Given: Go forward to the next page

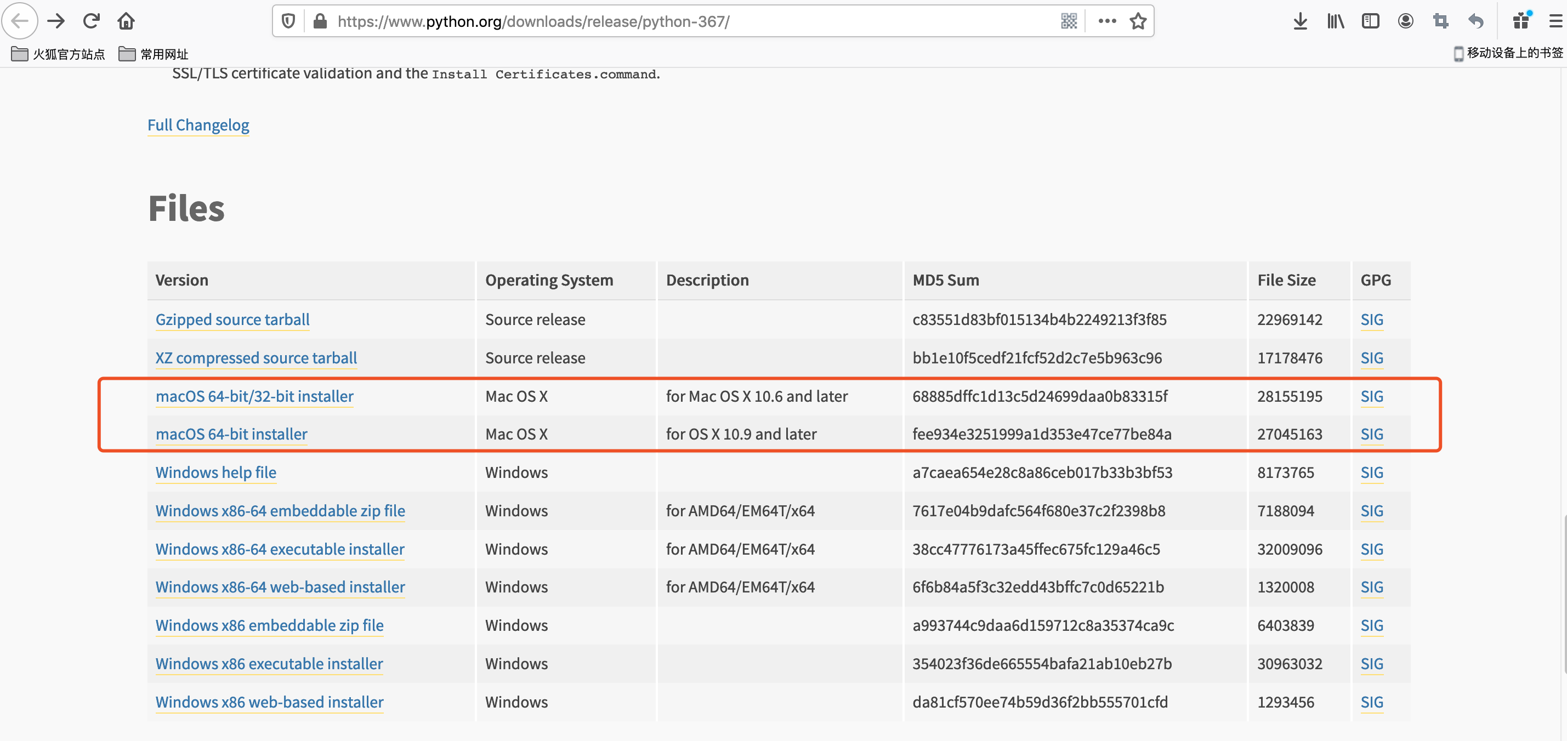Looking at the screenshot, I should 56,21.
